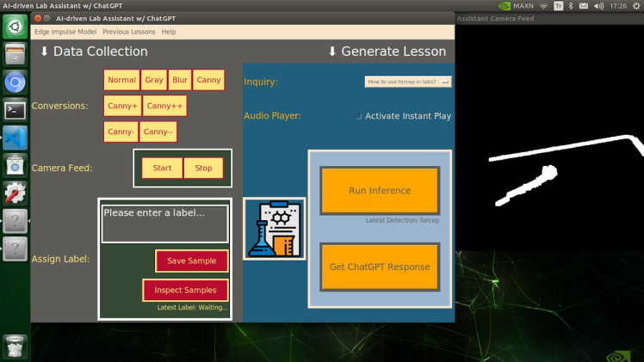Image resolution: width=644 pixels, height=362 pixels.
Task: Open the Trash in the launcher
Action: pos(15,346)
